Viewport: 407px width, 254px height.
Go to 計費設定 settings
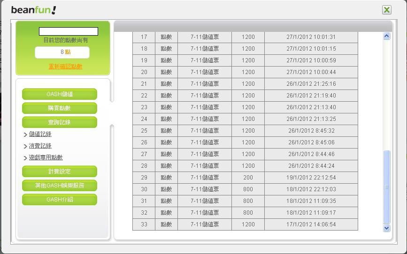tap(60, 172)
